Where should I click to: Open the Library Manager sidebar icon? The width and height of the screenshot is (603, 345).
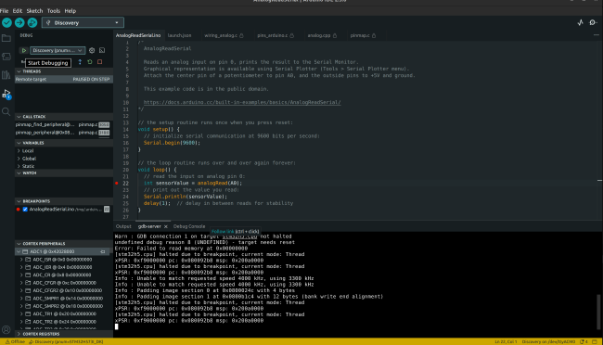pos(6,74)
